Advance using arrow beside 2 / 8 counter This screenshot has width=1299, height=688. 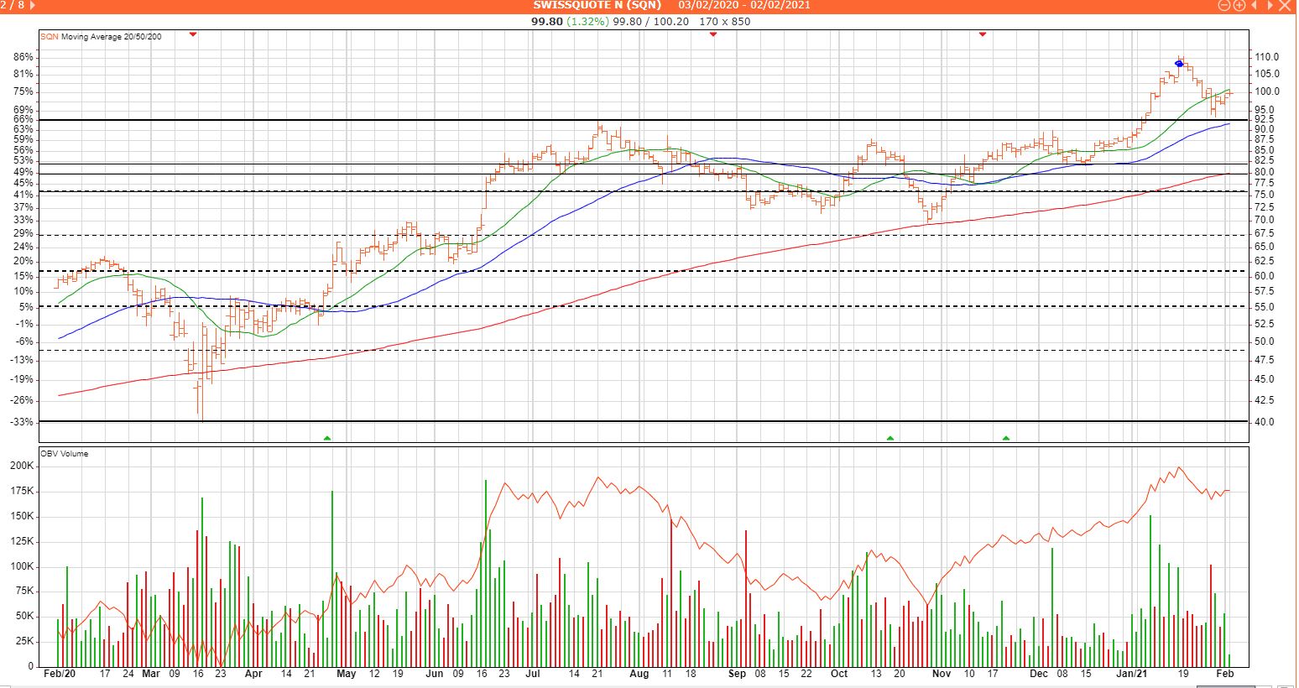click(x=31, y=6)
